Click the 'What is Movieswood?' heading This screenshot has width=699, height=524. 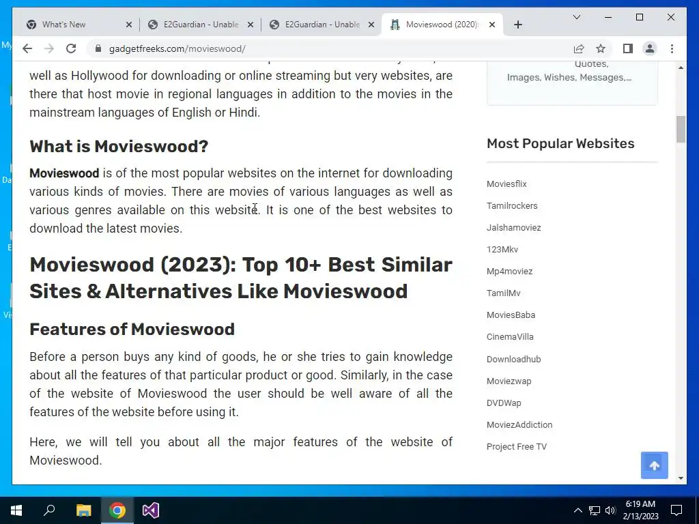click(119, 146)
